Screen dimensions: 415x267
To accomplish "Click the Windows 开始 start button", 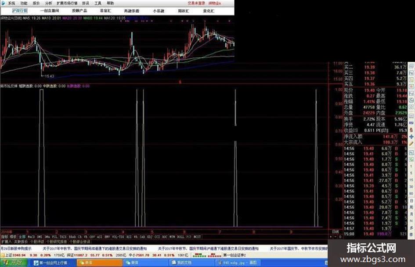I will coord(14,263).
